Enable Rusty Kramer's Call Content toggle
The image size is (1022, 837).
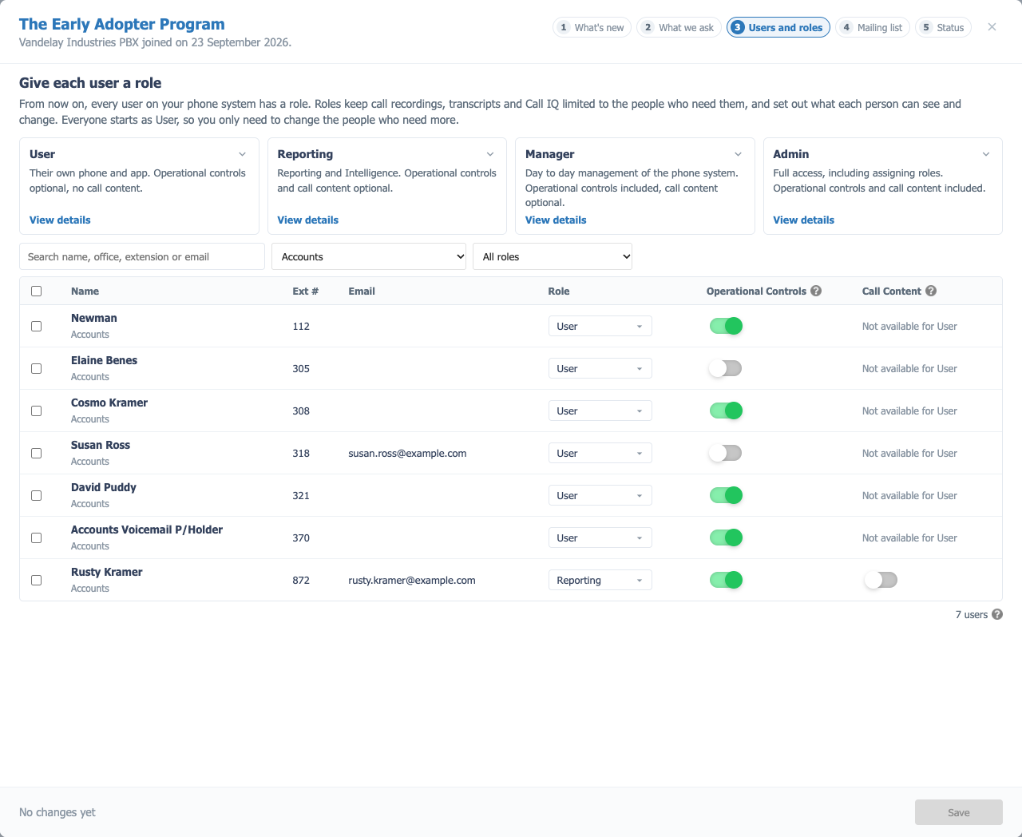tap(881, 580)
